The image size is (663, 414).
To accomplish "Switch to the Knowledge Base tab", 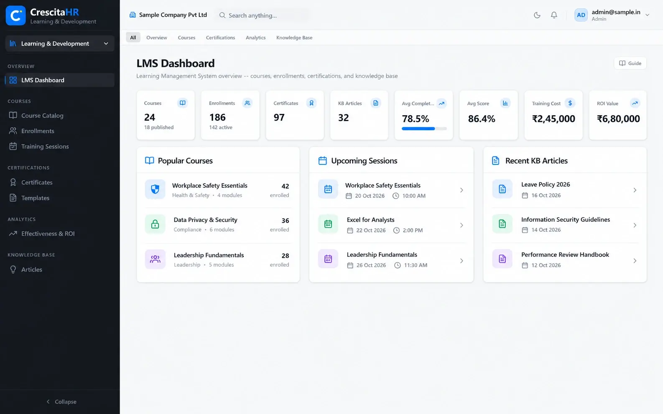I will tap(294, 38).
